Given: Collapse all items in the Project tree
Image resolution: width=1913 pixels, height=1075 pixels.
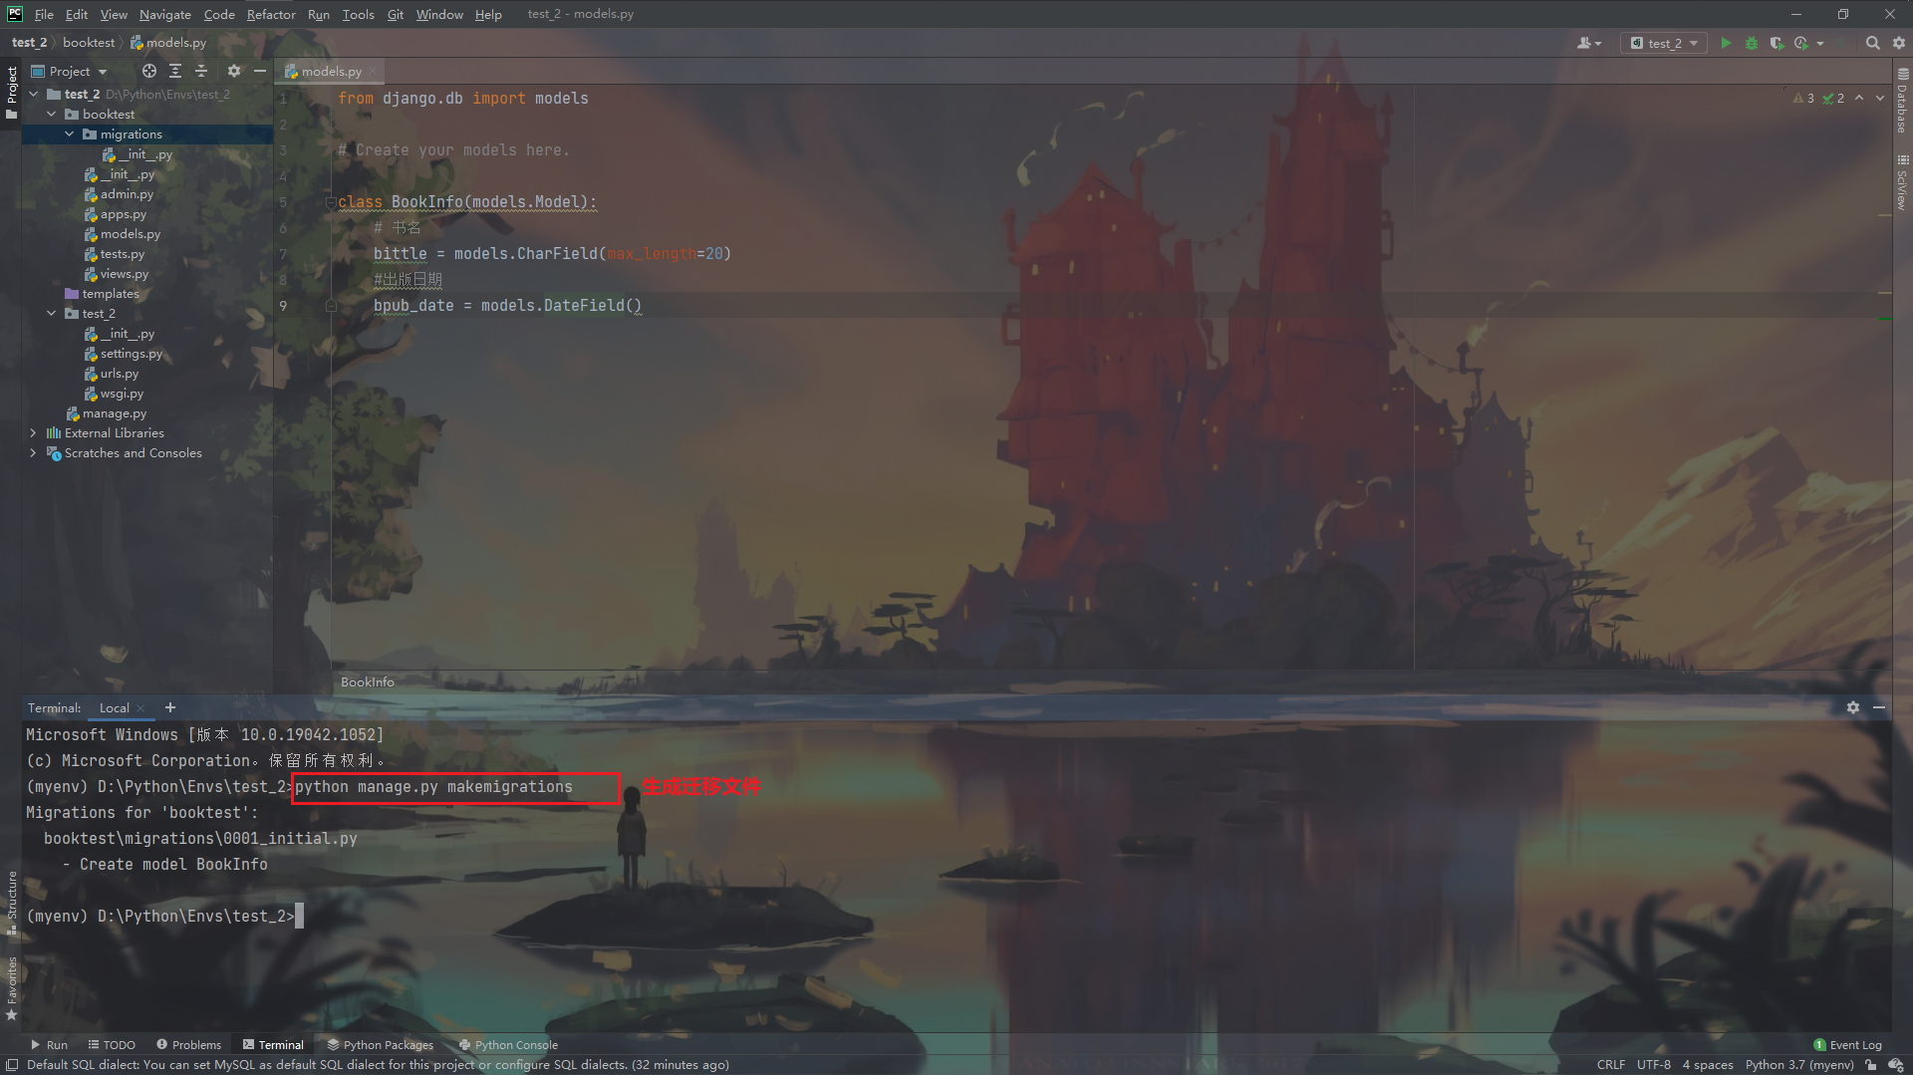Looking at the screenshot, I should 201,71.
